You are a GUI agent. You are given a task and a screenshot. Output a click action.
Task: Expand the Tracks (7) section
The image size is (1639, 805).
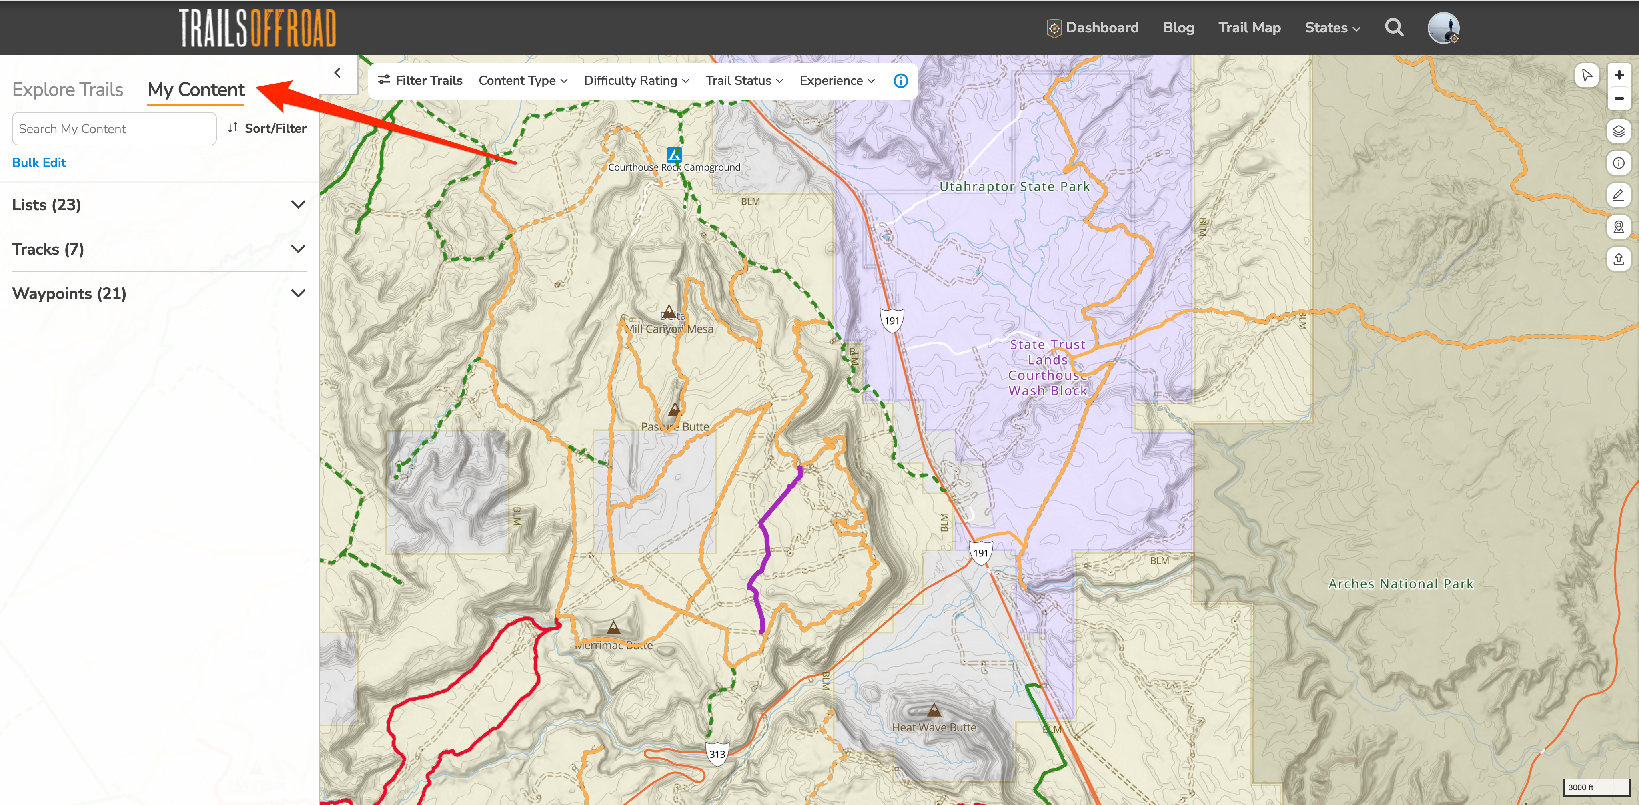click(159, 249)
